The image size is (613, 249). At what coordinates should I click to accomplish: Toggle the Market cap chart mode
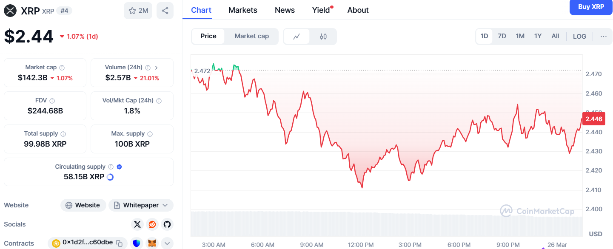pos(252,36)
